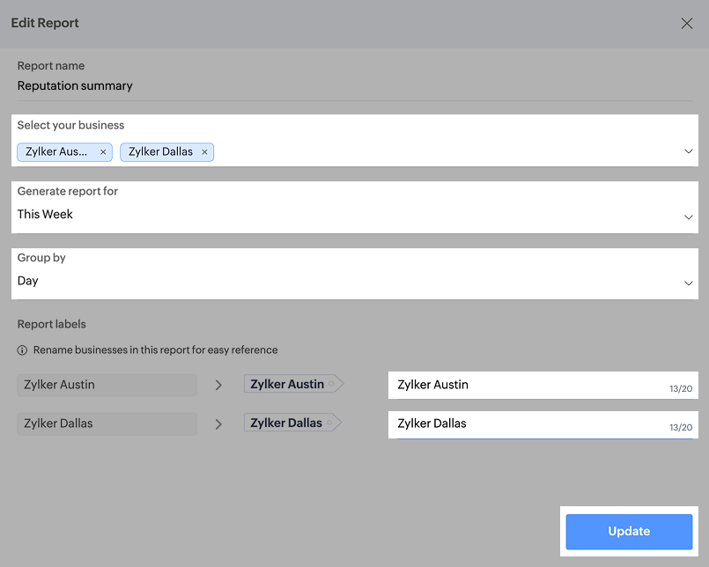Click the Zylker Aus... chip label
This screenshot has width=709, height=567.
pos(56,152)
